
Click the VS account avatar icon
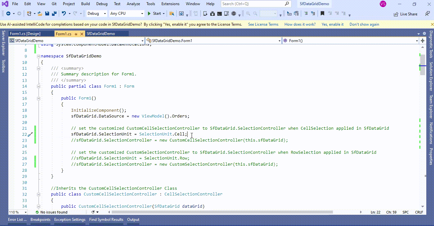(x=383, y=4)
